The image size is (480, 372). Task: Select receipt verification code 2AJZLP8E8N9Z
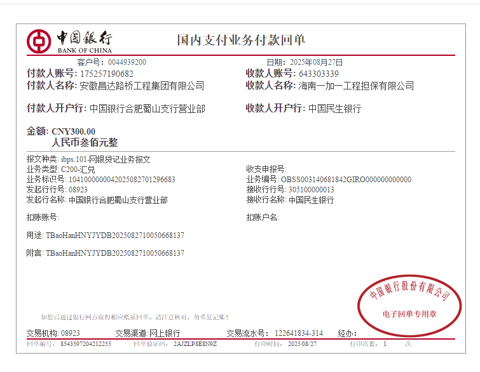tap(195, 343)
